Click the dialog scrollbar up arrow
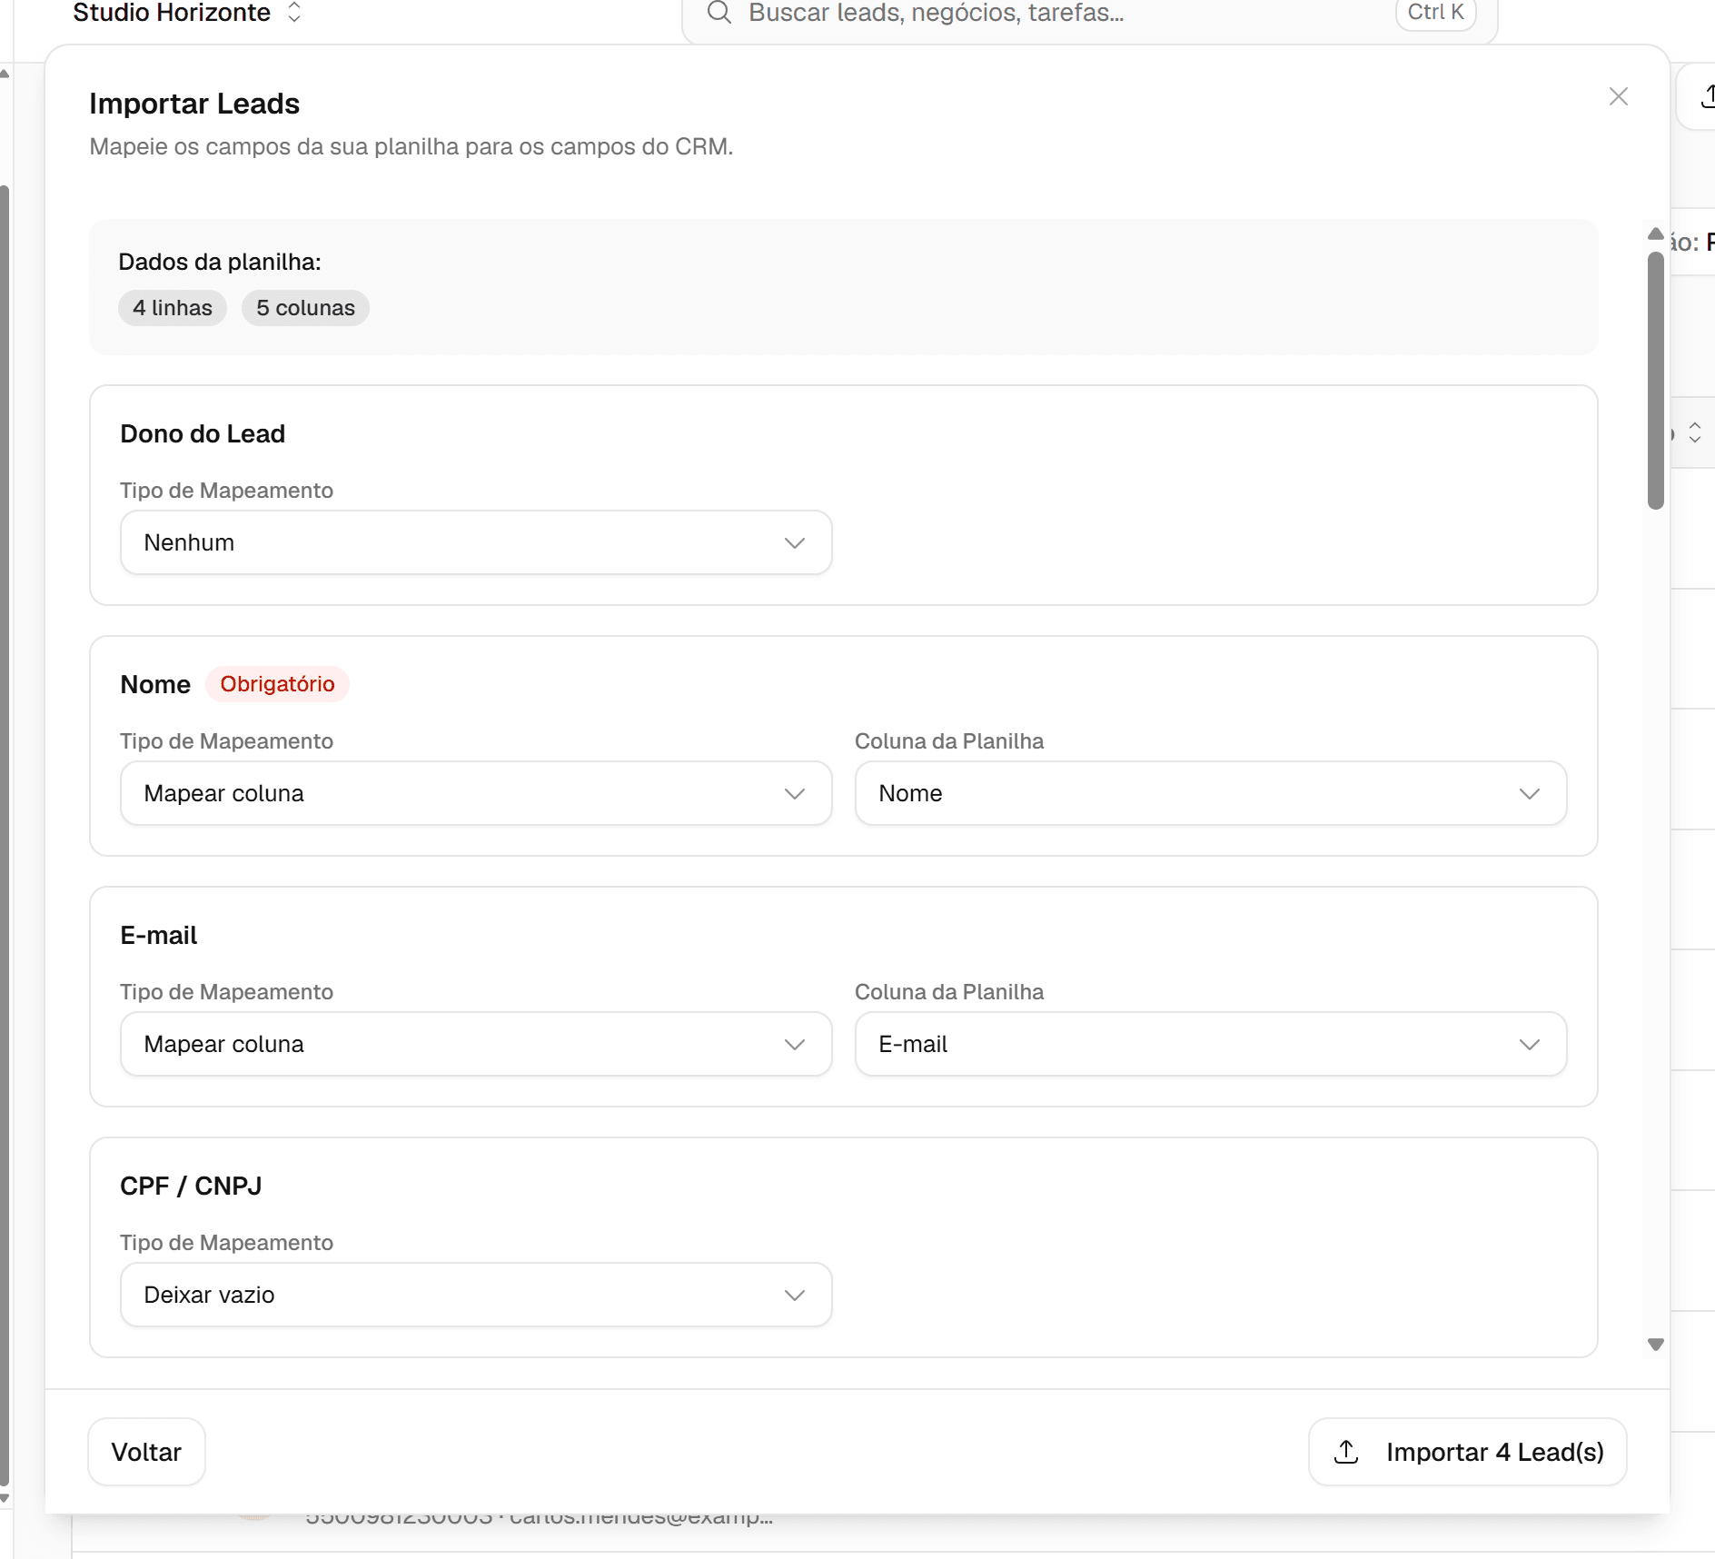Screen dimensions: 1715x1559 [1656, 233]
